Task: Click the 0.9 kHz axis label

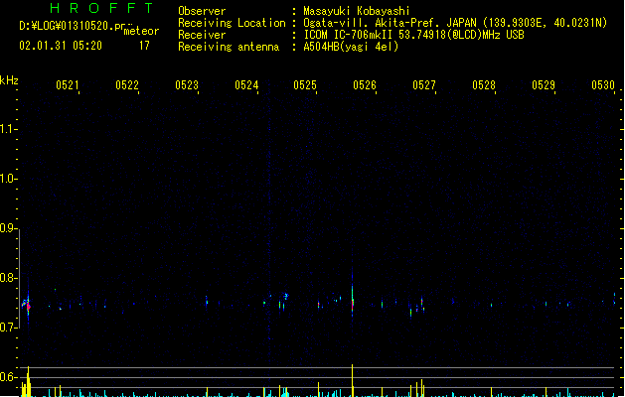Action: [7, 228]
